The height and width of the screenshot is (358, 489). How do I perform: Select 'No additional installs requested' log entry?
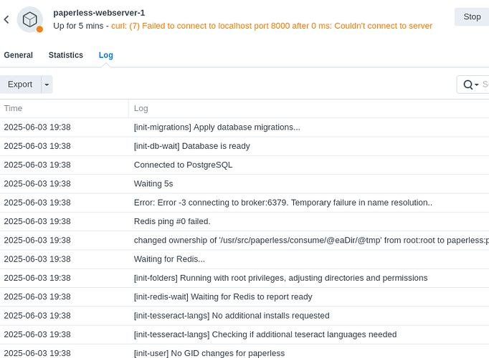(244, 316)
